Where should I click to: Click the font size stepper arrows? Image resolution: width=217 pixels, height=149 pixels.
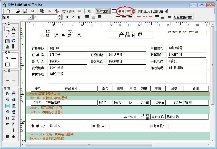point(60,17)
